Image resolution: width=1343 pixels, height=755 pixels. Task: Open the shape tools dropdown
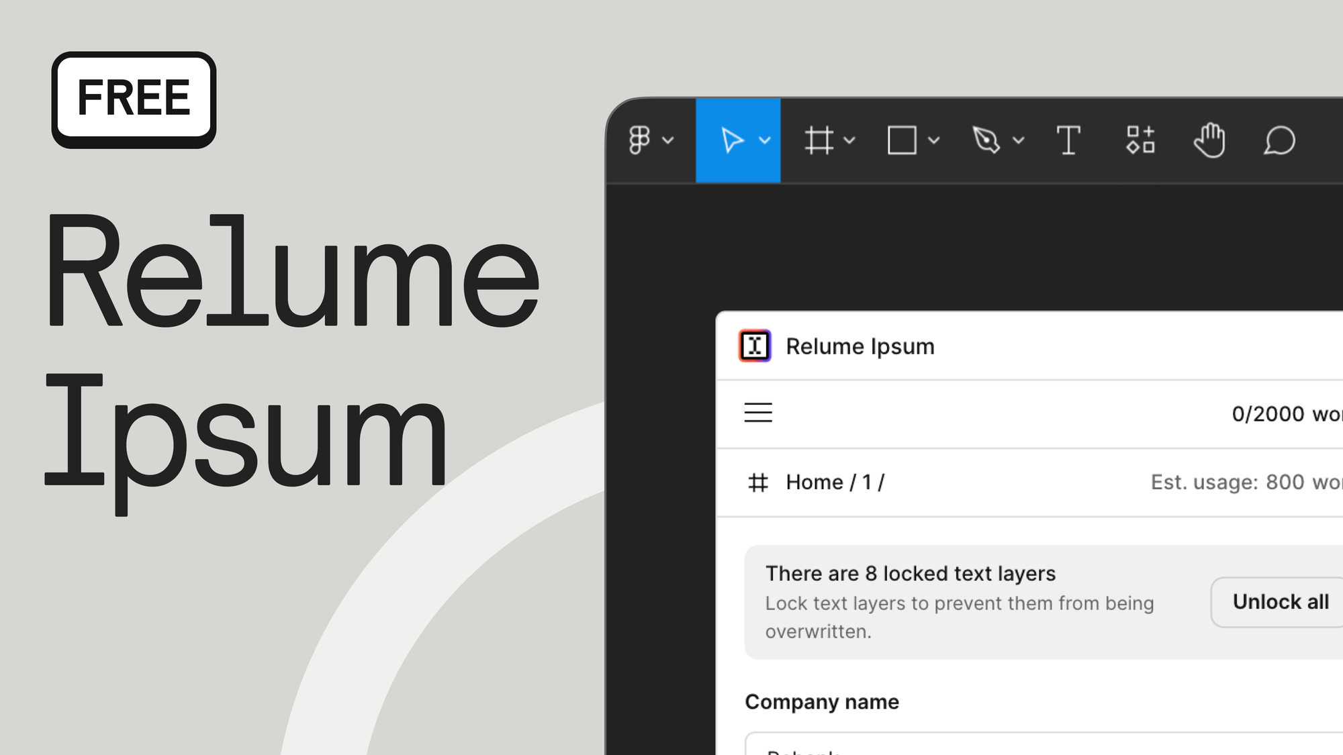point(933,140)
